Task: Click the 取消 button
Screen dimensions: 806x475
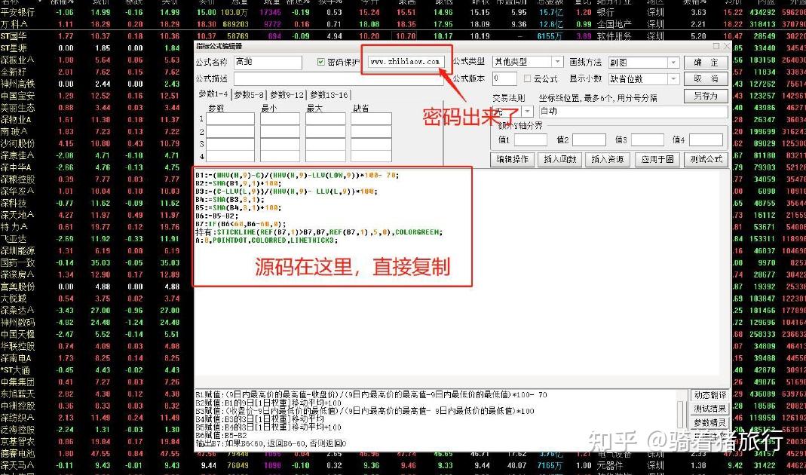Action: pos(705,78)
